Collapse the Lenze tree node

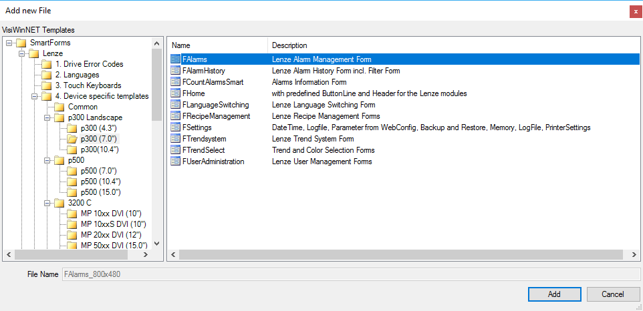pos(22,53)
